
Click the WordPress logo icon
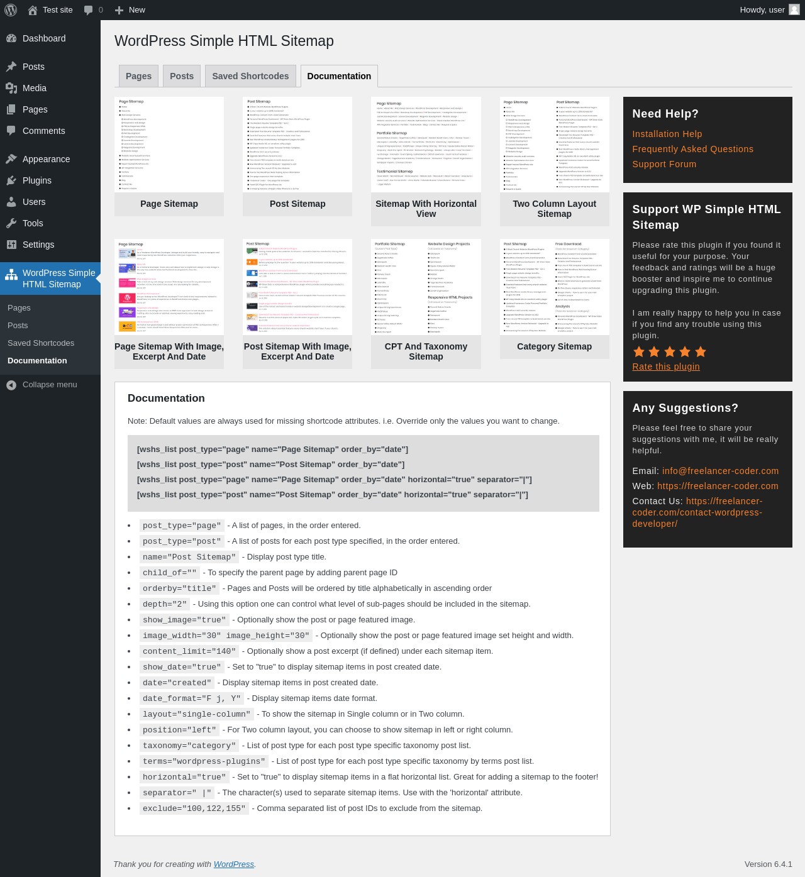10,10
